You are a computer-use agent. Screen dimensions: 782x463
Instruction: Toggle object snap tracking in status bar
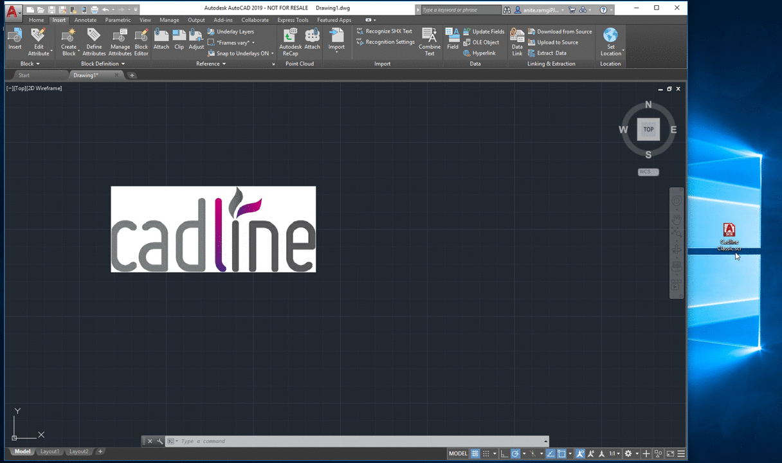click(550, 453)
